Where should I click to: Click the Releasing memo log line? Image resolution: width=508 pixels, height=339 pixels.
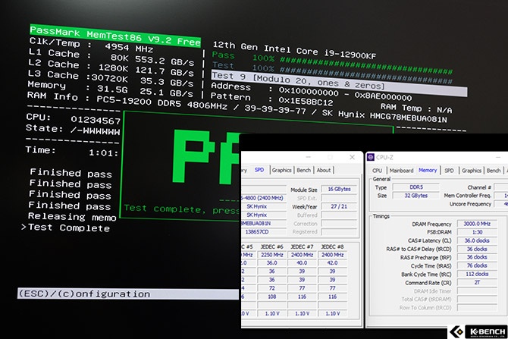tap(72, 216)
